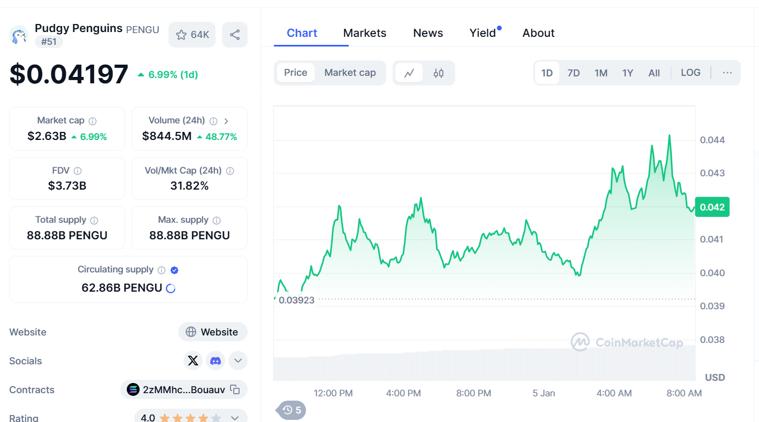The width and height of the screenshot is (759, 422).
Task: Click the Solana contract chain icon
Action: [x=133, y=389]
